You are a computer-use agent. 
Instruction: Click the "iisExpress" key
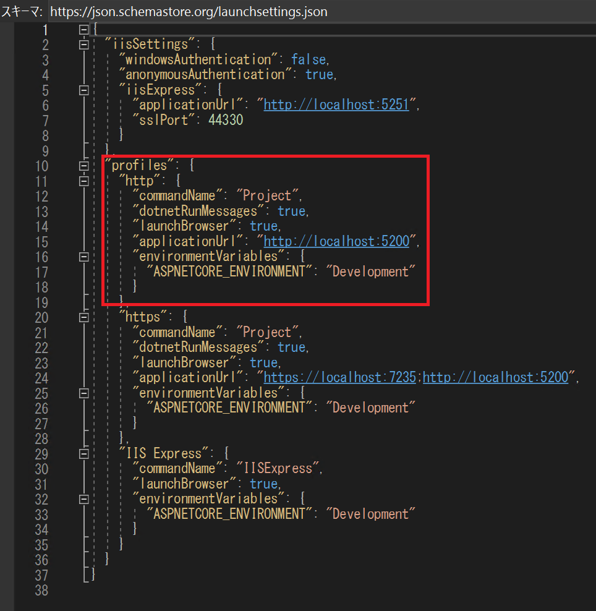coord(160,90)
